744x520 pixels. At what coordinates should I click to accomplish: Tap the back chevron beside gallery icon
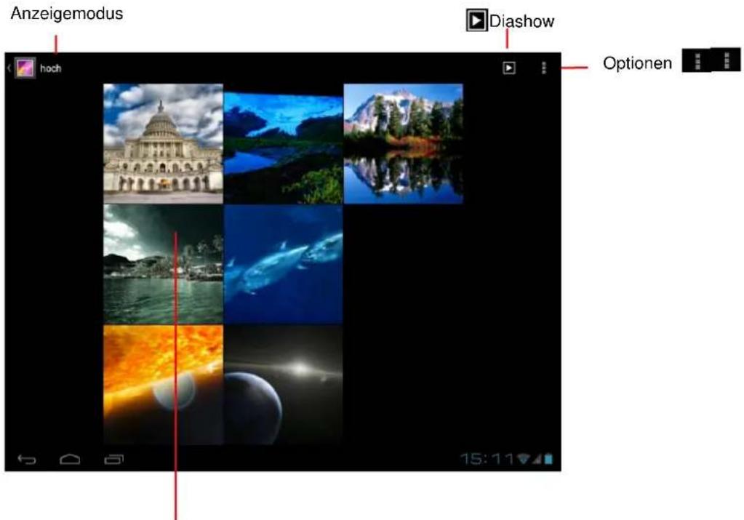coord(9,68)
